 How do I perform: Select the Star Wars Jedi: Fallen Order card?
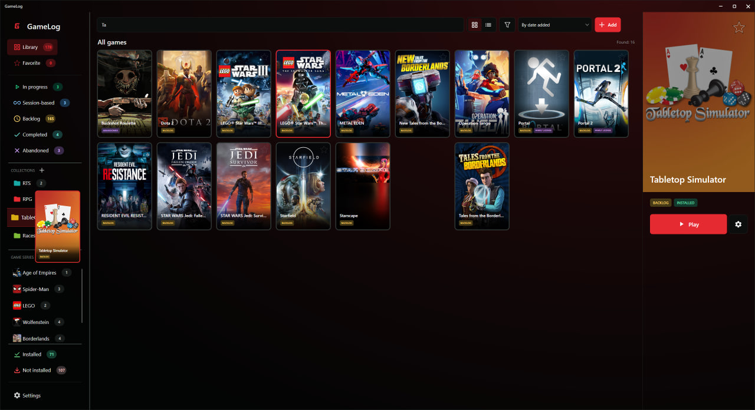pos(184,186)
